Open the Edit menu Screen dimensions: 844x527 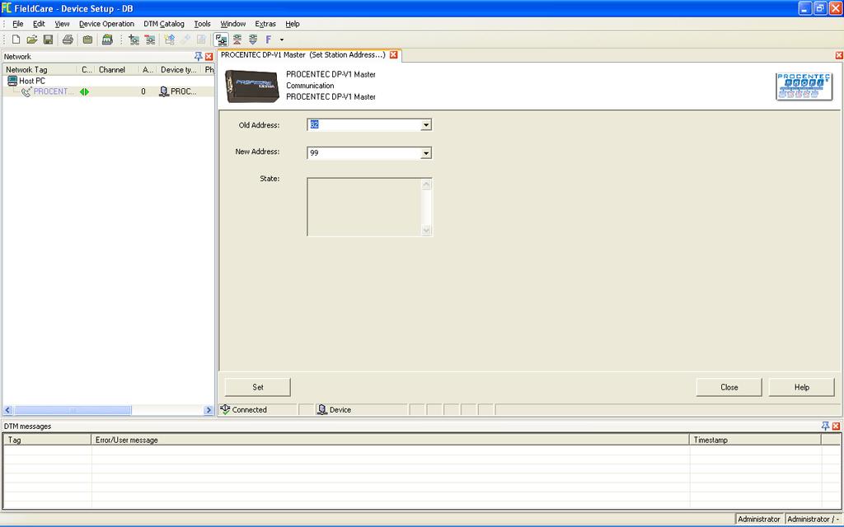click(x=39, y=24)
